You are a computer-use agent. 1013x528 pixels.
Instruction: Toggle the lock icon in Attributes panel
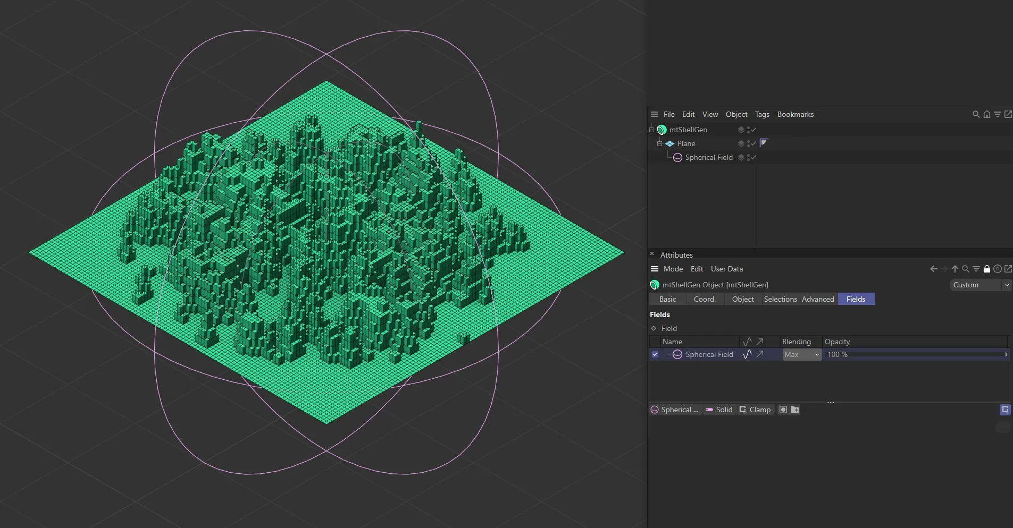(x=987, y=269)
